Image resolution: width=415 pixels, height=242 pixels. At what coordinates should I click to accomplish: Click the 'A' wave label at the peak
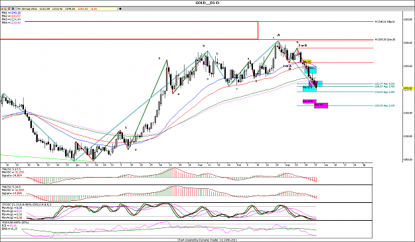pos(278,35)
